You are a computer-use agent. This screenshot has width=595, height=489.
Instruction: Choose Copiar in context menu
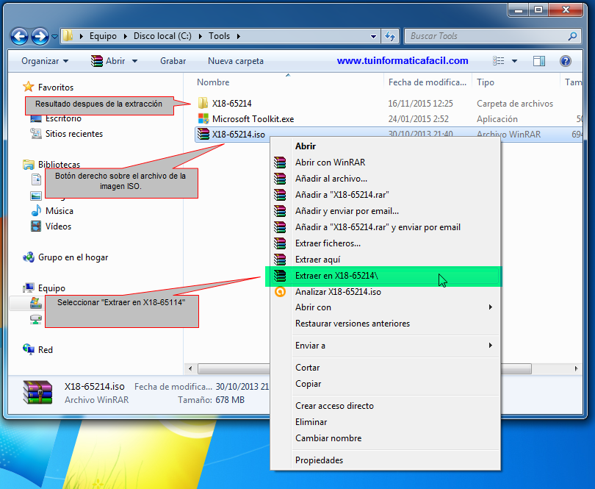[385, 384]
